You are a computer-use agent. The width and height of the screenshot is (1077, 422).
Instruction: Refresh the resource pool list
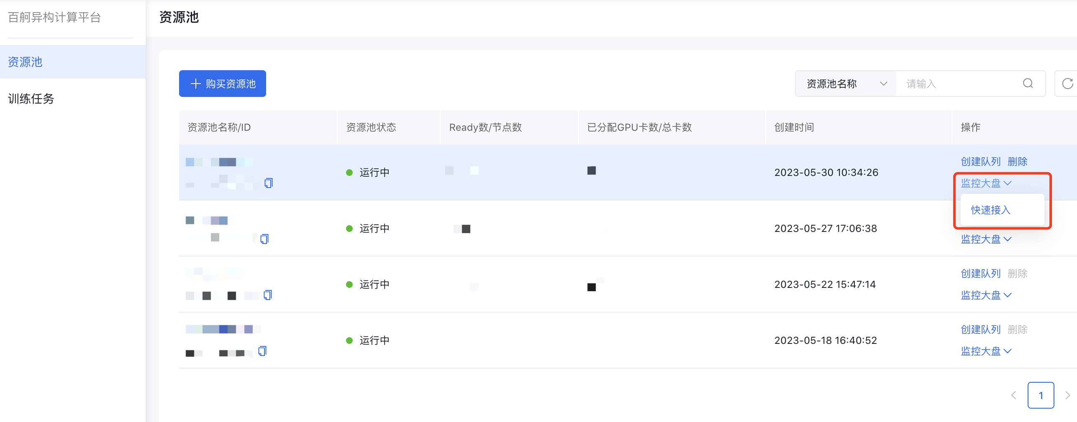[1067, 84]
